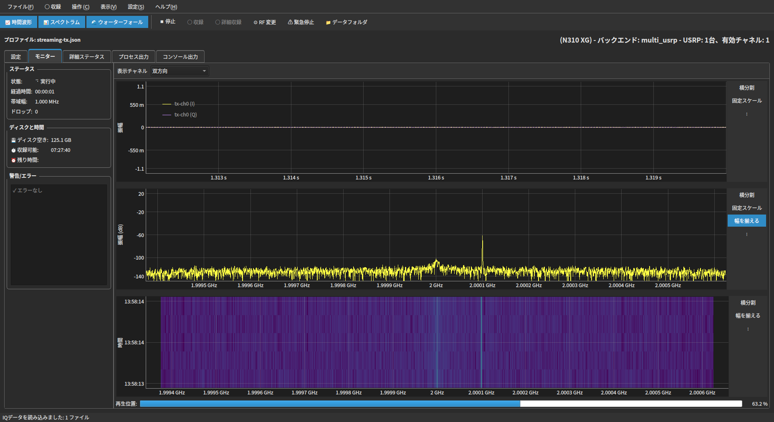The image size is (774, 422).
Task: Click 幅を揃える beside the waterfall plot
Action: point(748,316)
